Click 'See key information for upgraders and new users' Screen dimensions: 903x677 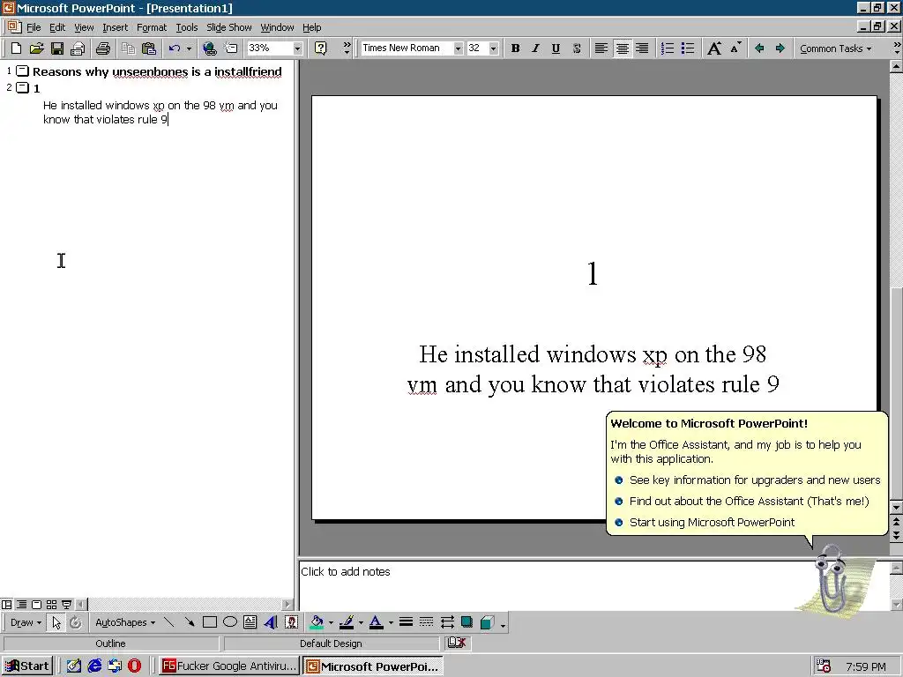[x=755, y=480]
